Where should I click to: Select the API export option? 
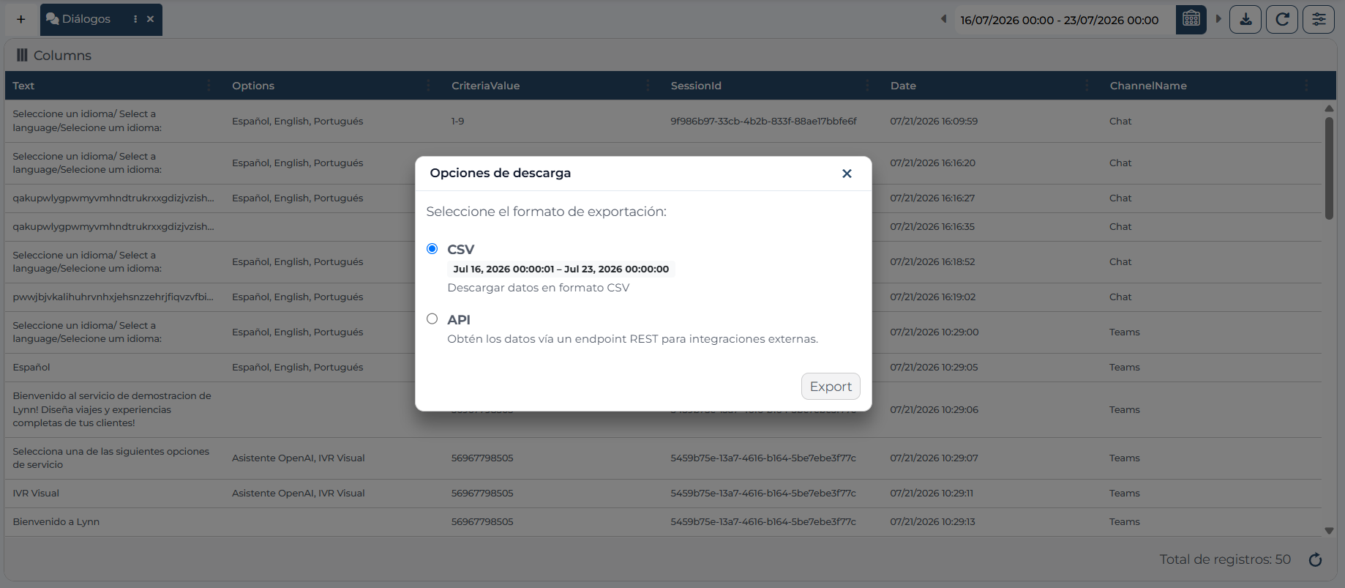[x=432, y=319]
